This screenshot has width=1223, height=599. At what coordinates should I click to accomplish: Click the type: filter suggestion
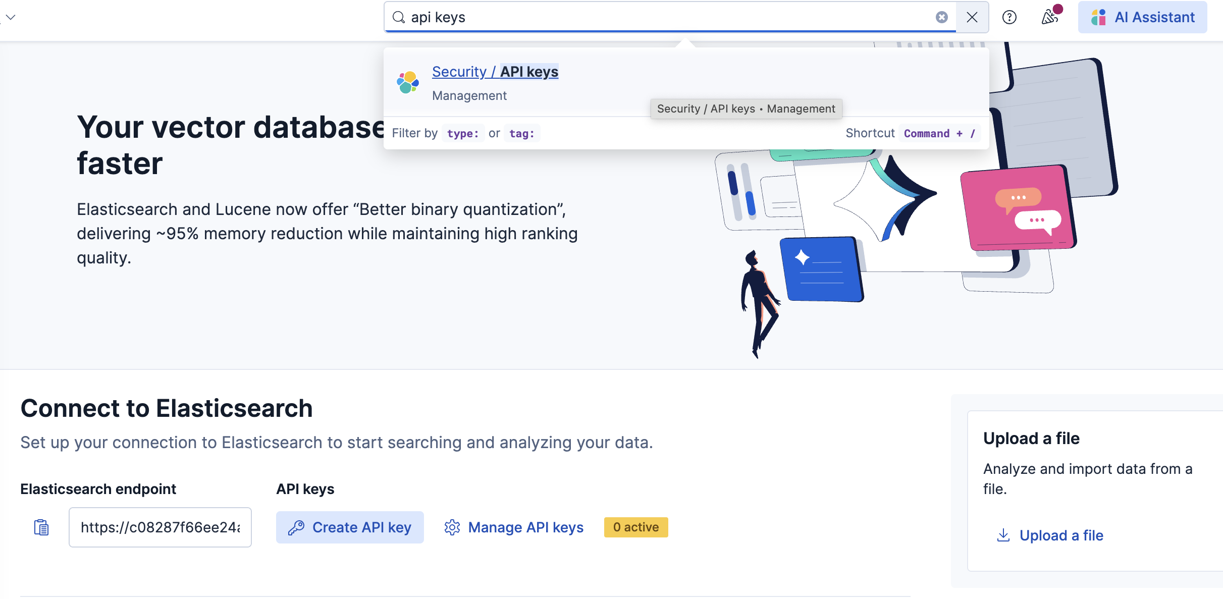click(x=463, y=133)
